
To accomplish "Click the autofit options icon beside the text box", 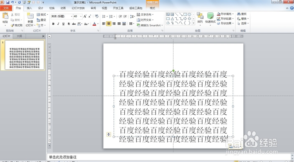I will point(108,134).
